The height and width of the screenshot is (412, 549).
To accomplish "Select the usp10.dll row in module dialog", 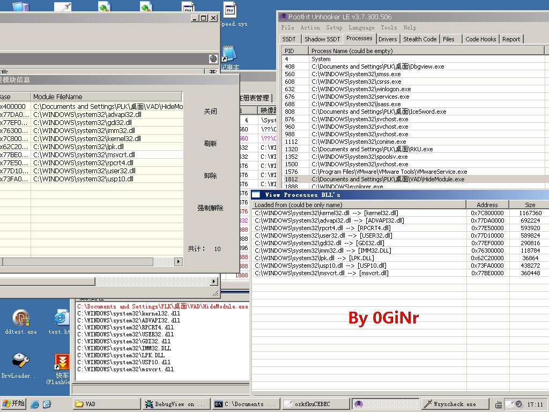I will tap(91, 179).
